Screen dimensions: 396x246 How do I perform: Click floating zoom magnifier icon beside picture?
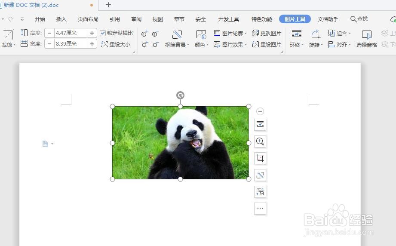tap(260, 141)
